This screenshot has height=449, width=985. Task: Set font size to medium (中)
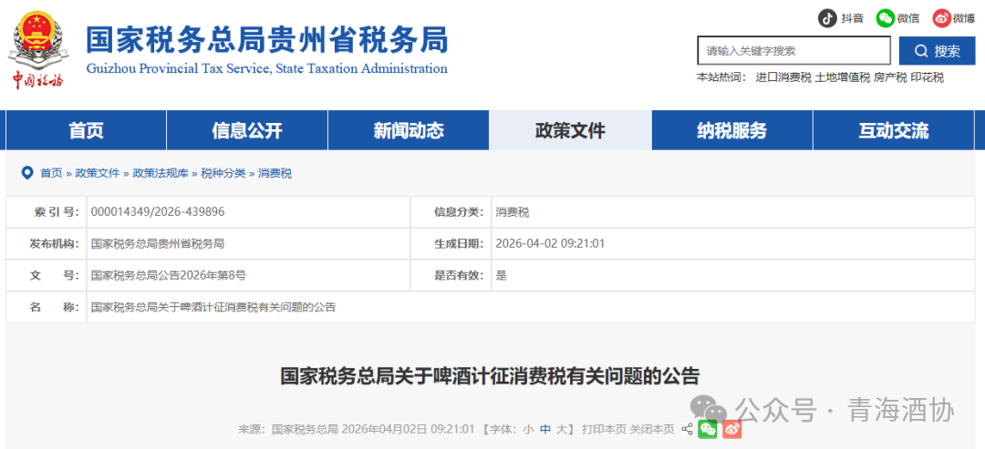[545, 429]
